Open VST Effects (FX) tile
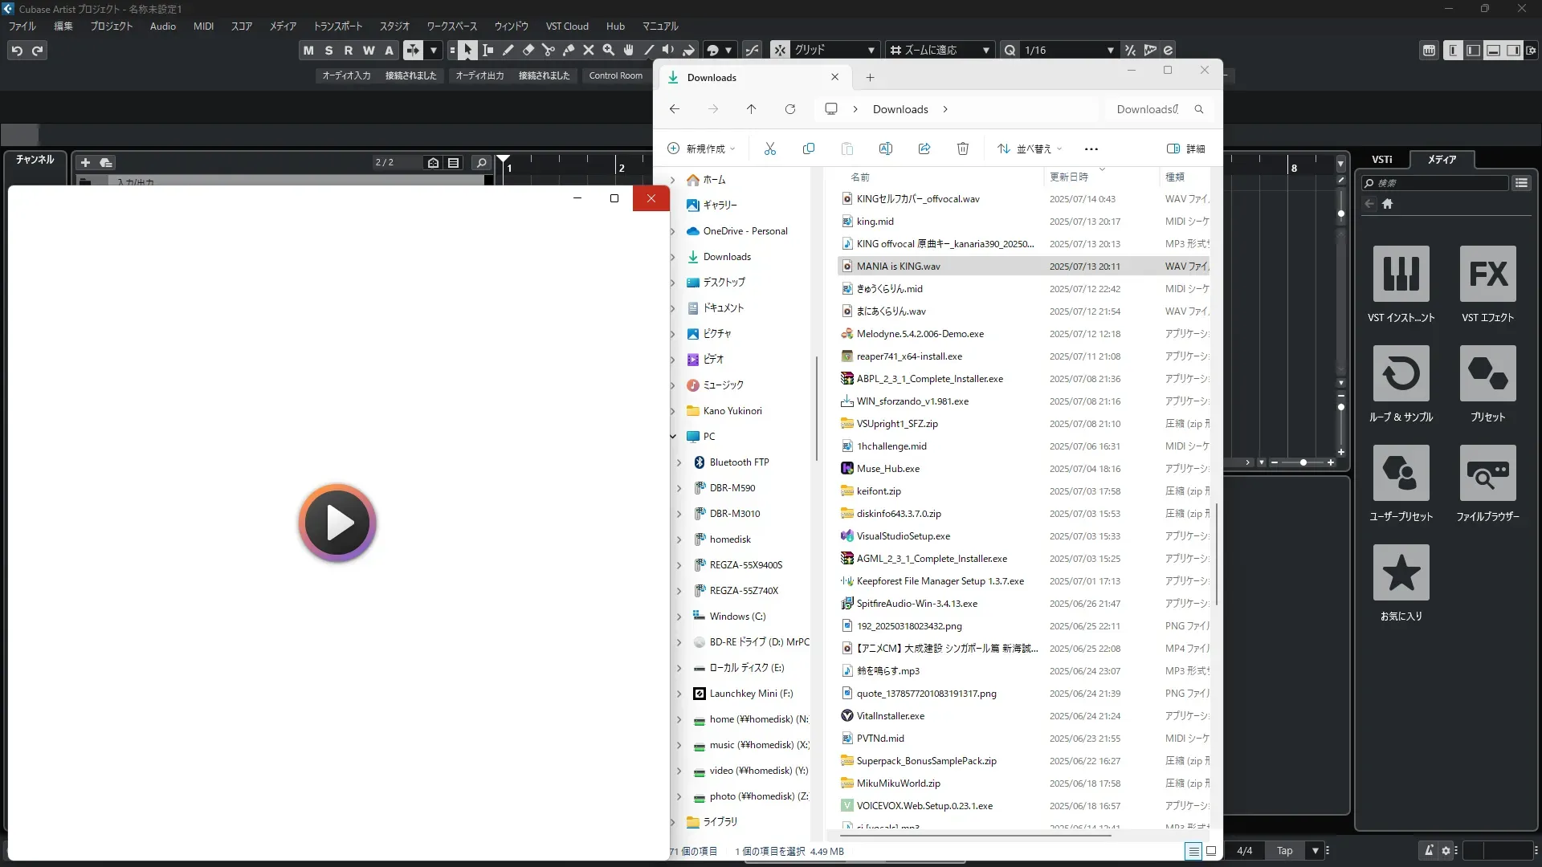Screen dimensions: 1542x867 [x=1487, y=274]
